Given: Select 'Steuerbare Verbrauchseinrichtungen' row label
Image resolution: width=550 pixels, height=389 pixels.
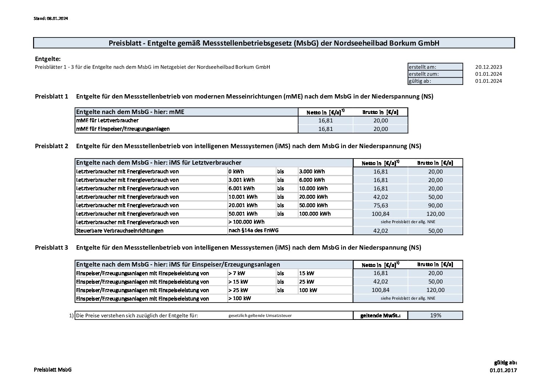Looking at the screenshot, I should (151, 231).
